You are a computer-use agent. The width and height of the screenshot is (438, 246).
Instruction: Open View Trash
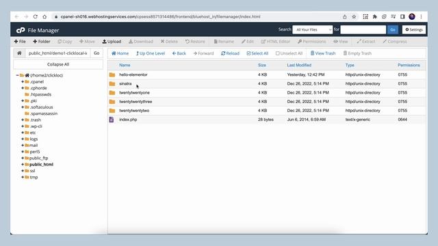pyautogui.click(x=323, y=53)
